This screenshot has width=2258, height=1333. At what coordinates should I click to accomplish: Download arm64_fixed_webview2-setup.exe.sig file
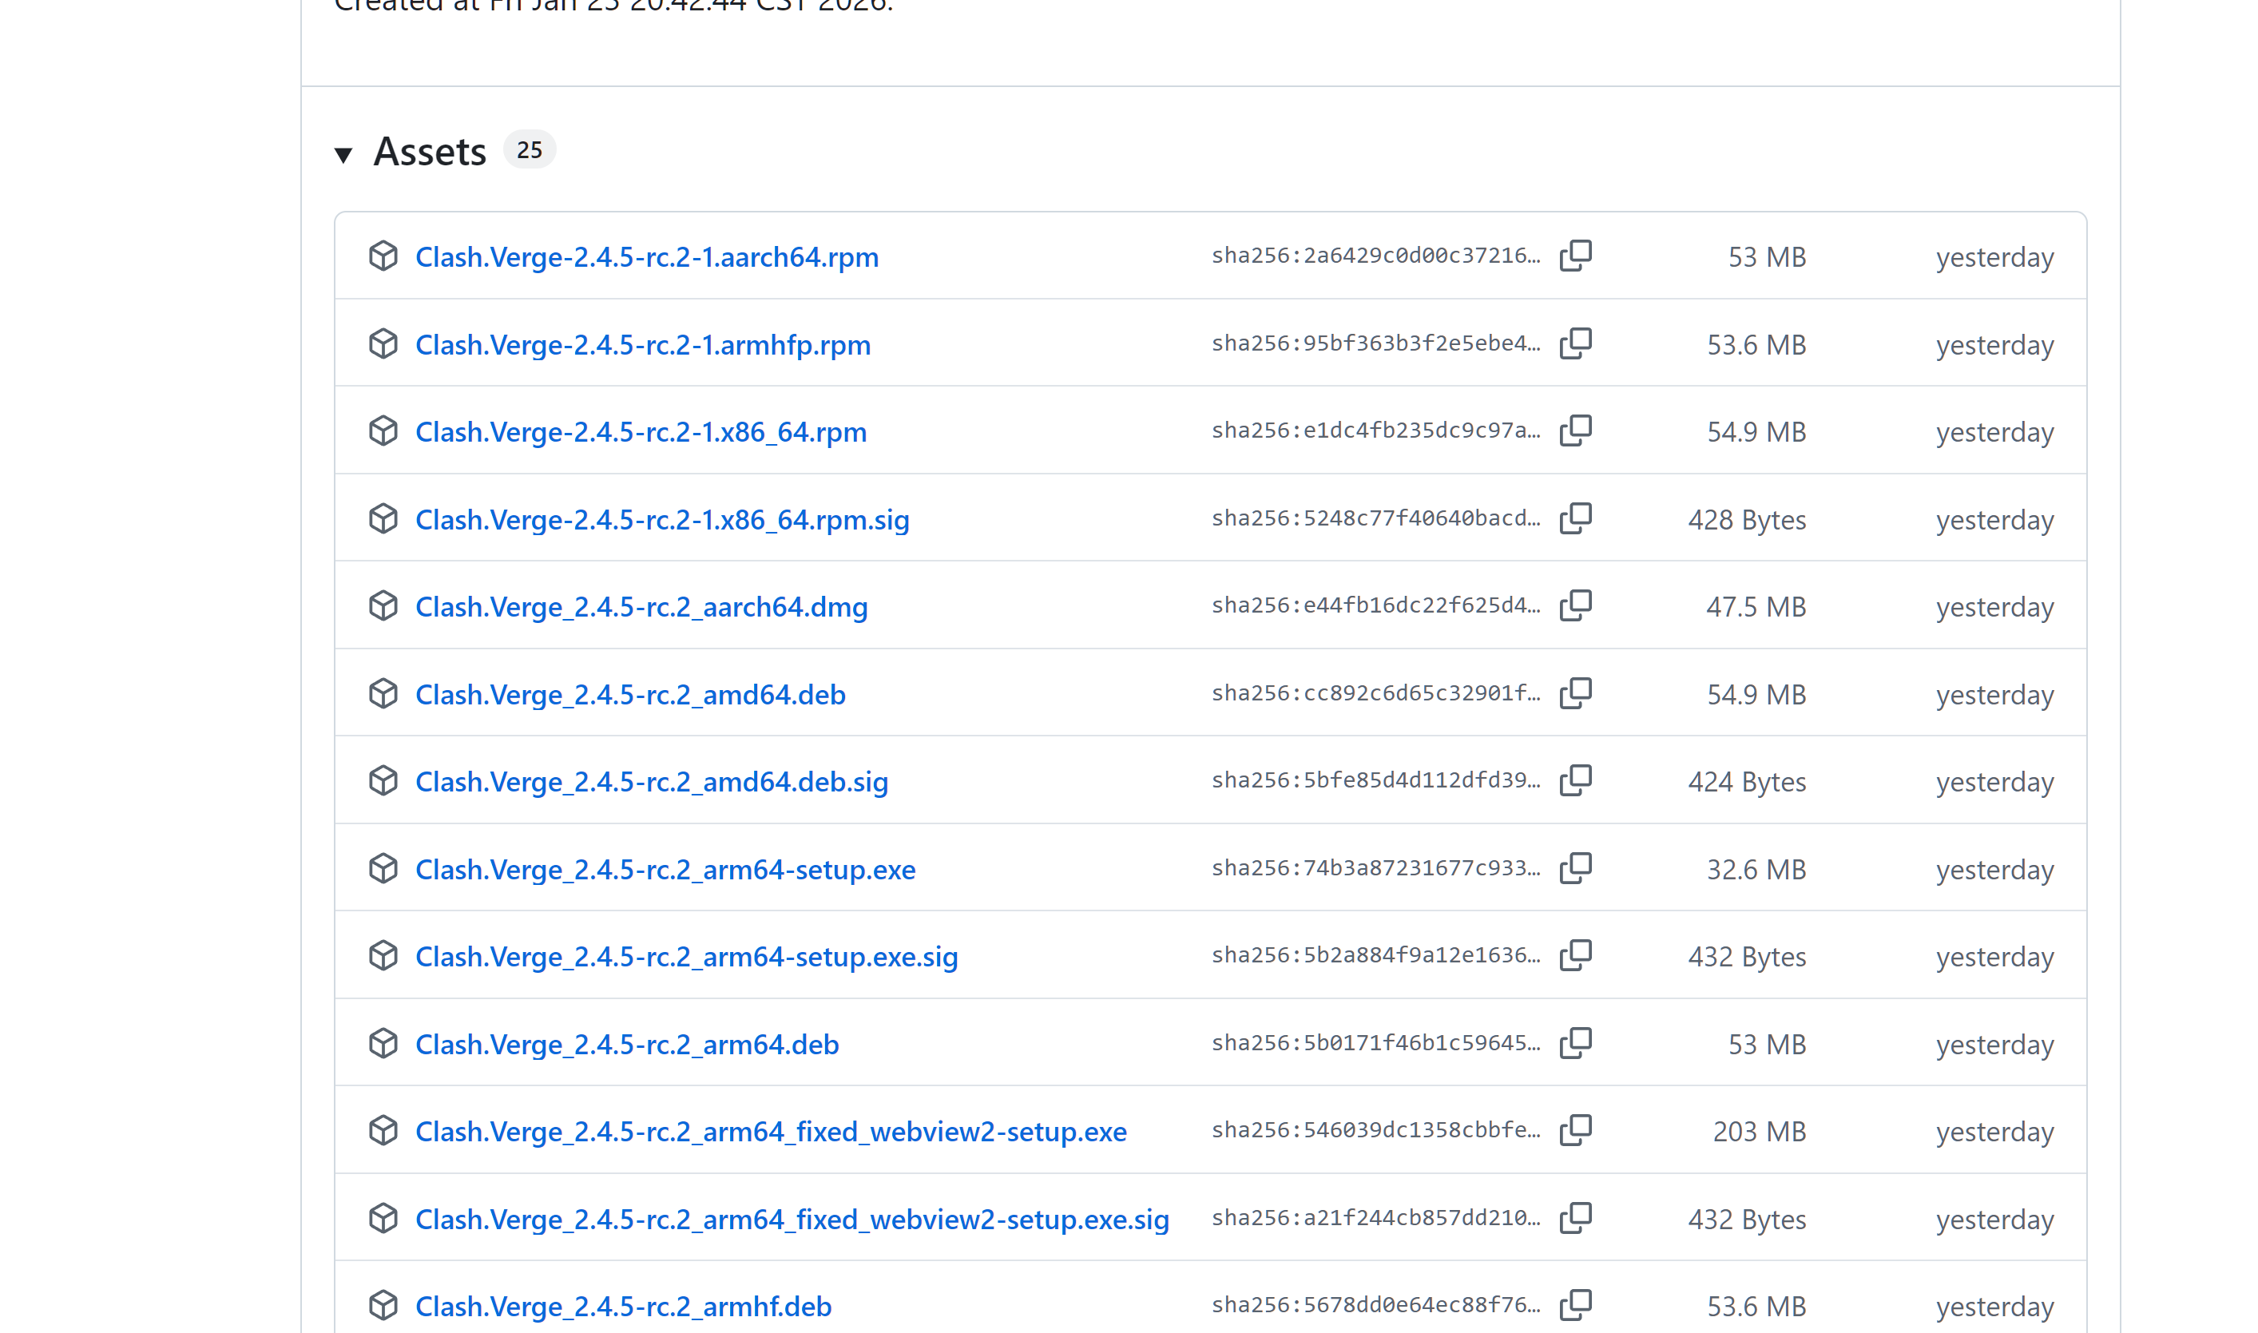coord(792,1219)
